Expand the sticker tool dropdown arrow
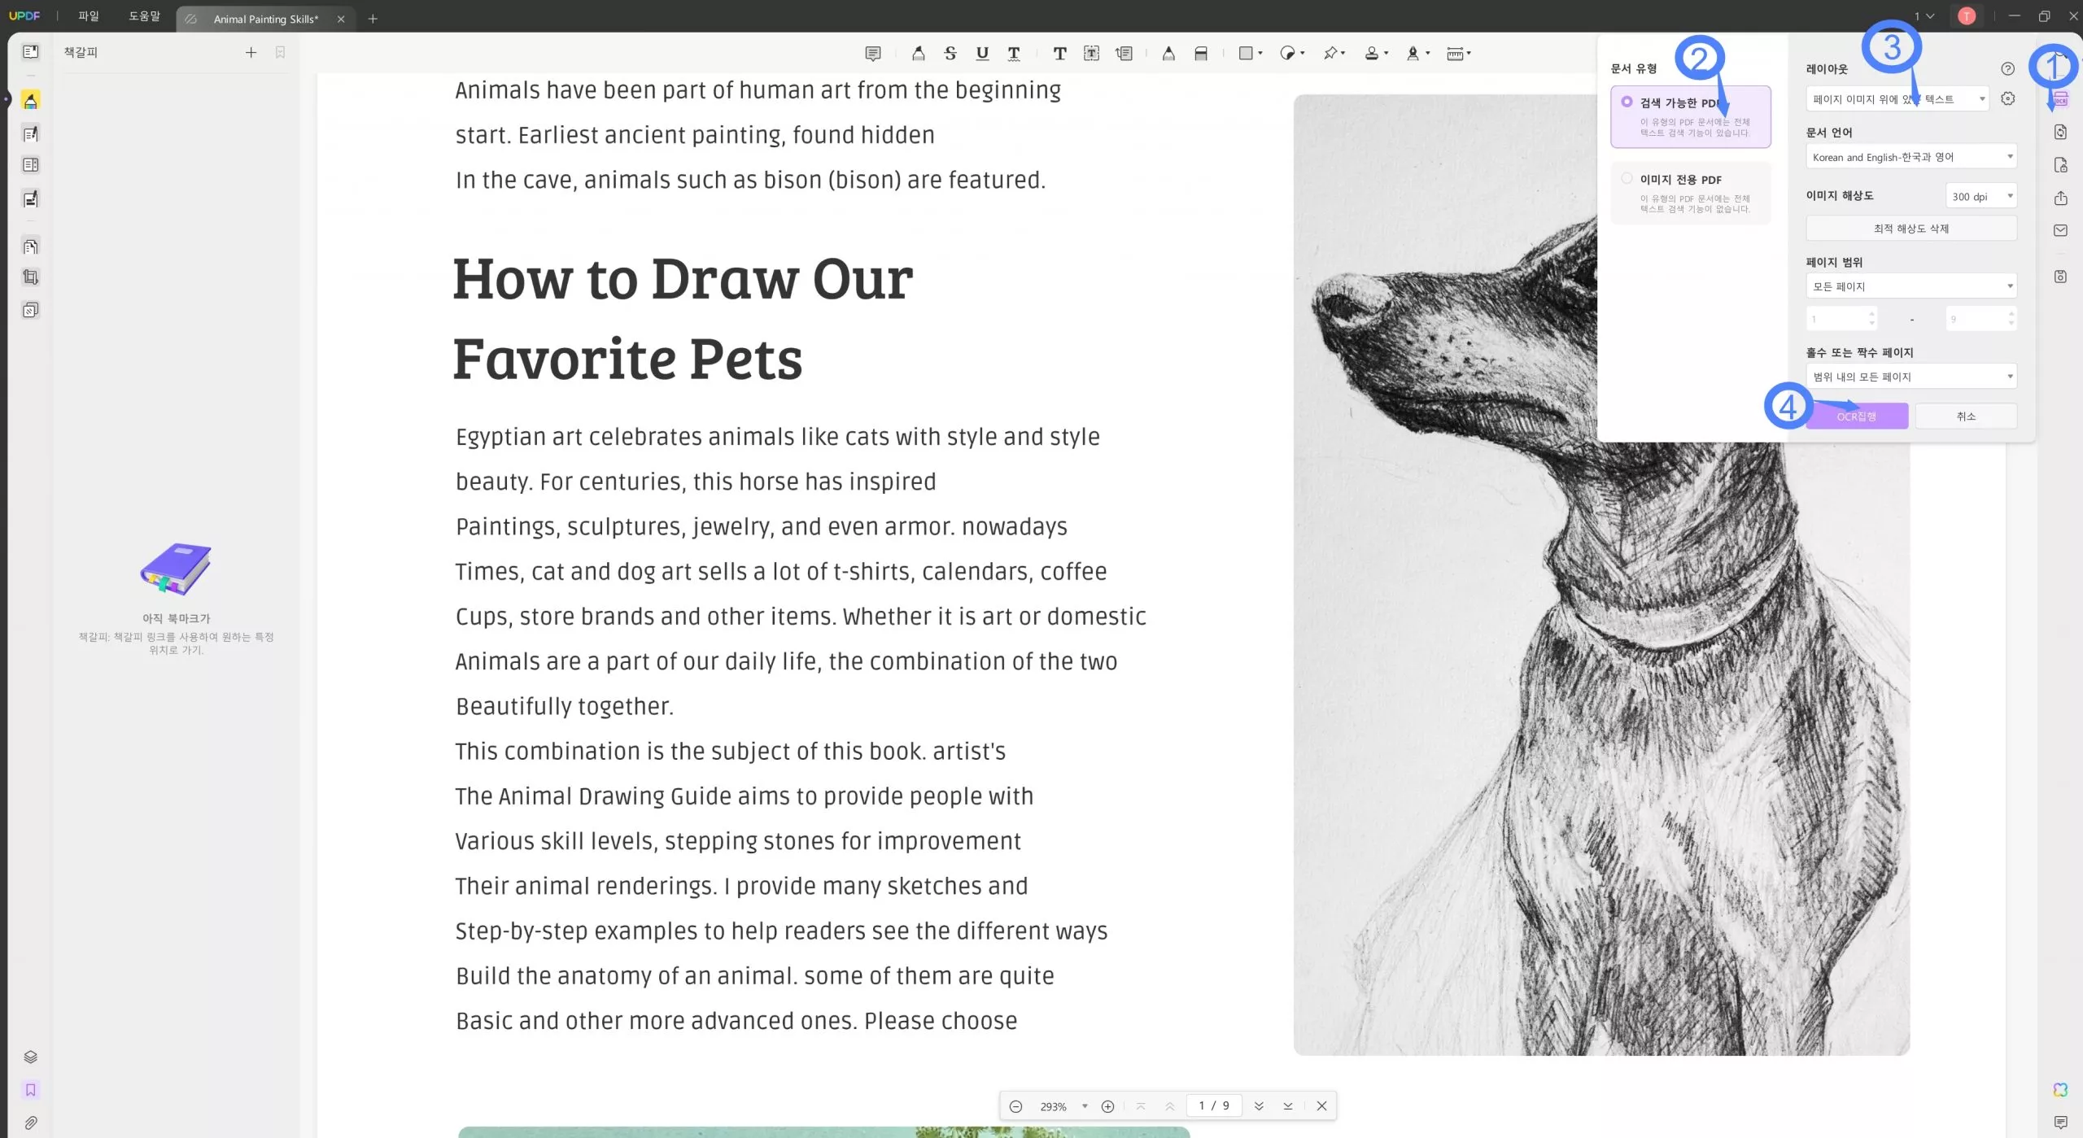The width and height of the screenshot is (2083, 1138). pos(1303,54)
